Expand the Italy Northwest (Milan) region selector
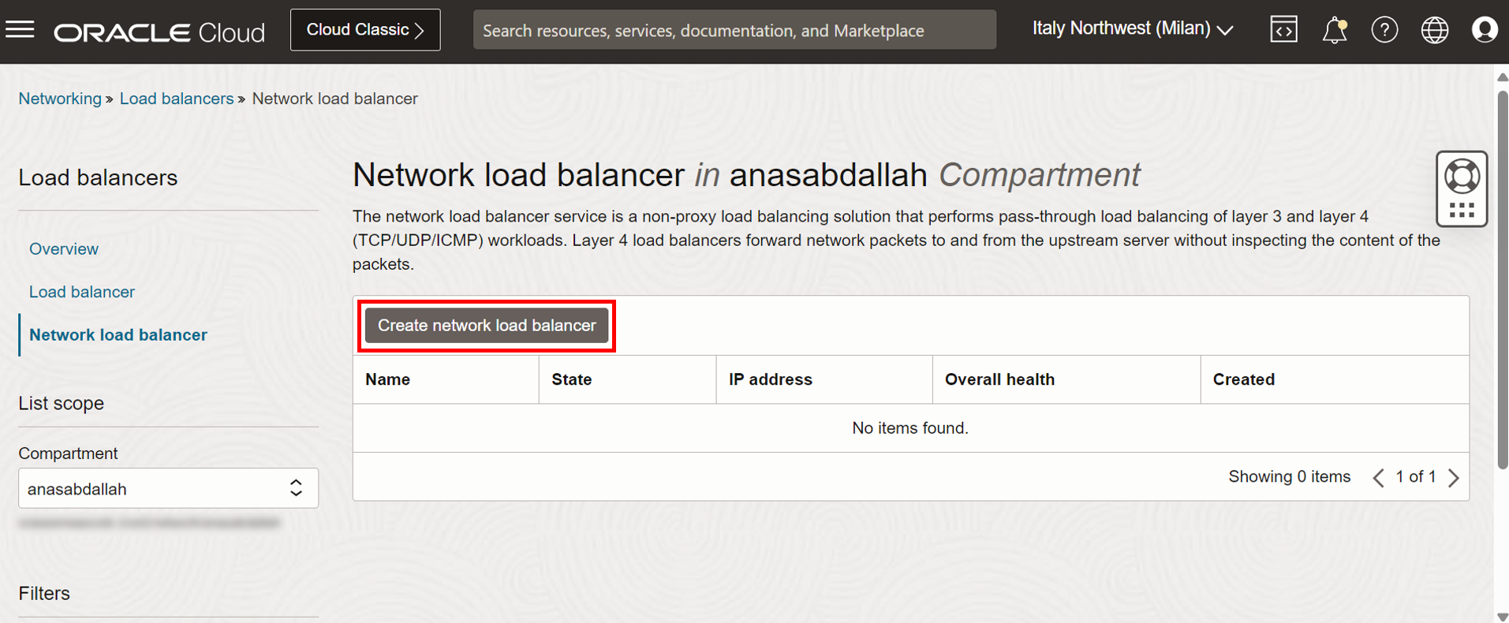This screenshot has height=623, width=1509. [1133, 29]
